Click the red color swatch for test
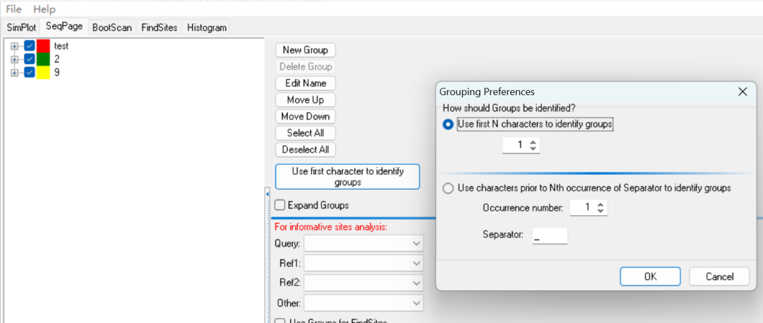The width and height of the screenshot is (763, 323). point(43,46)
